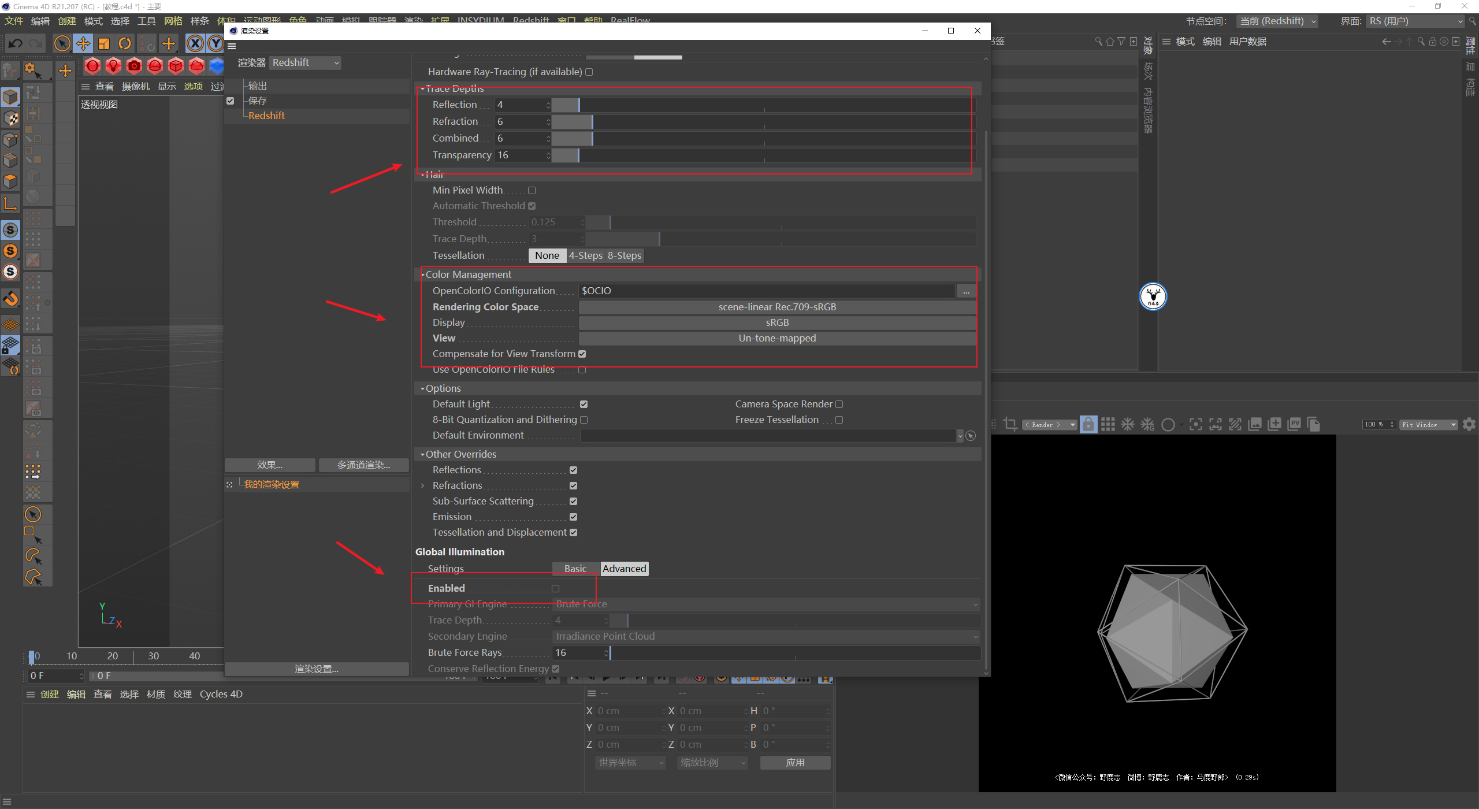Click the Redshift red dome icon
1479x809 pixels.
click(155, 66)
